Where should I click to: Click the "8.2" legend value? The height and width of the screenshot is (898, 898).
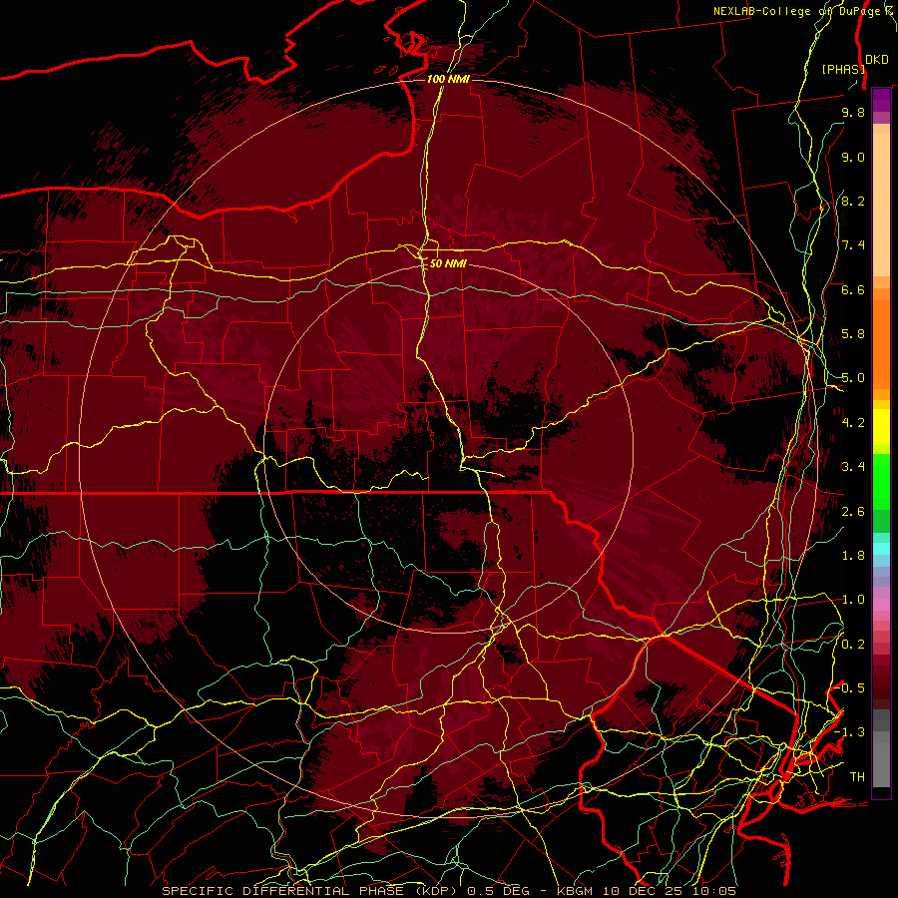pyautogui.click(x=853, y=201)
